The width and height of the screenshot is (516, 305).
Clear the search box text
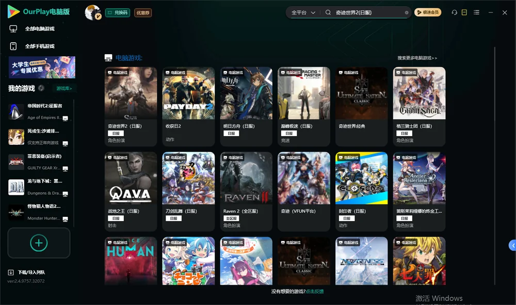click(407, 13)
